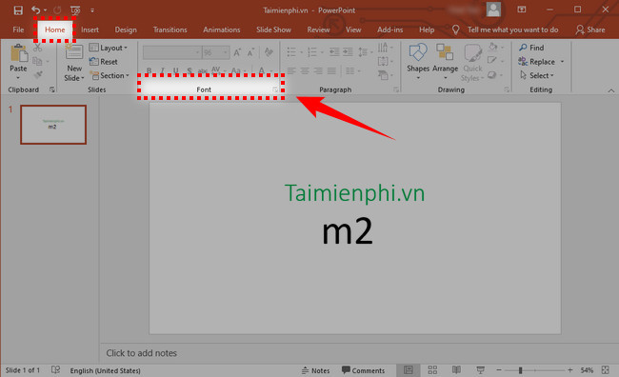This screenshot has height=377, width=619.
Task: Open the font name combo box
Action: 171,52
